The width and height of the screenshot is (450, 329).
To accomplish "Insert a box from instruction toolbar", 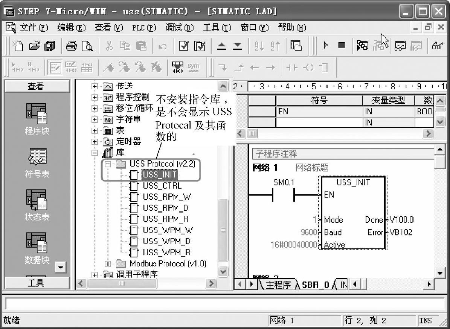I will 324,68.
